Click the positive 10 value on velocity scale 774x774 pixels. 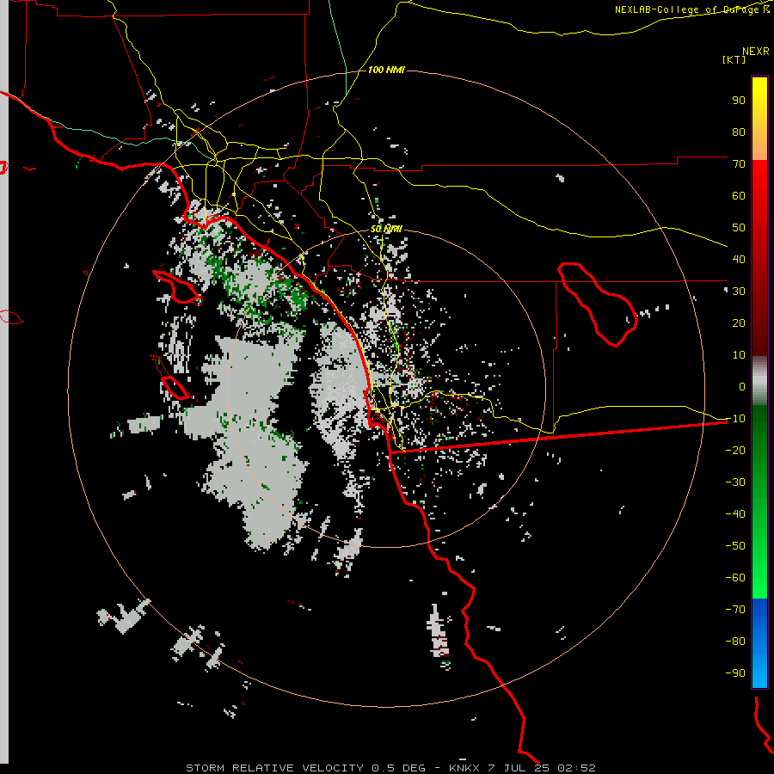[739, 355]
